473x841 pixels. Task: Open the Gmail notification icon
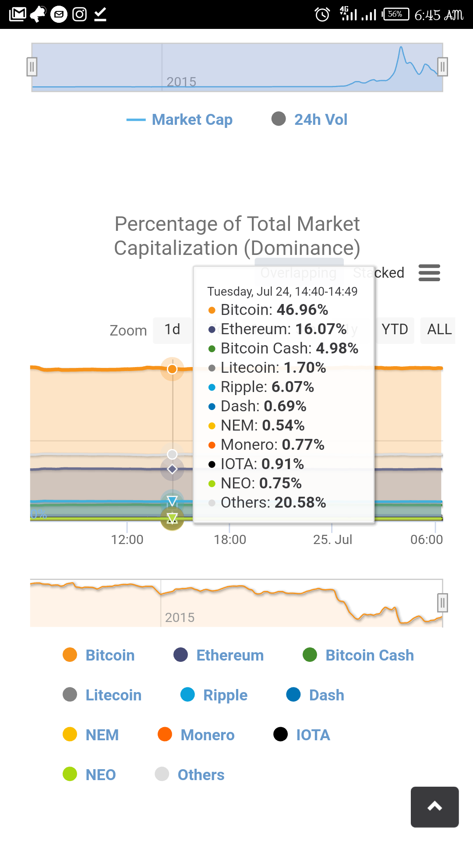tap(18, 14)
